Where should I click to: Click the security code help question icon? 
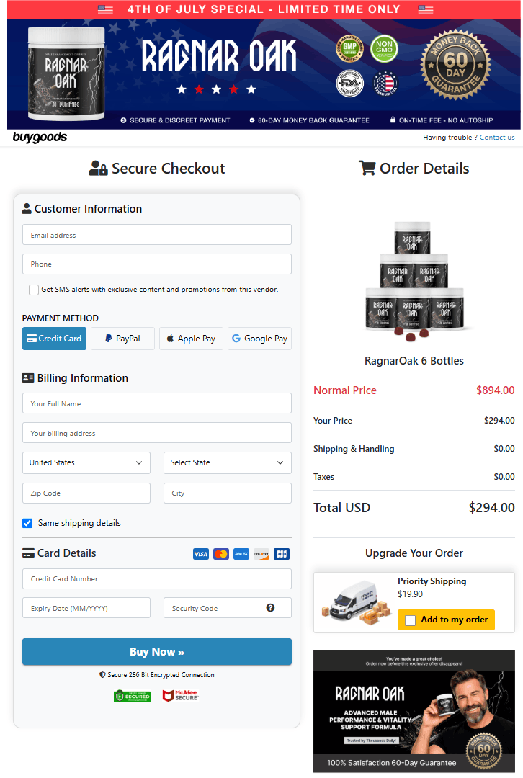coord(270,608)
